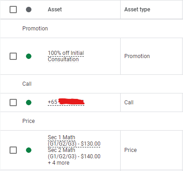Check the +65 phone number row checkbox
Screen dimensions: 183x171
point(13,103)
